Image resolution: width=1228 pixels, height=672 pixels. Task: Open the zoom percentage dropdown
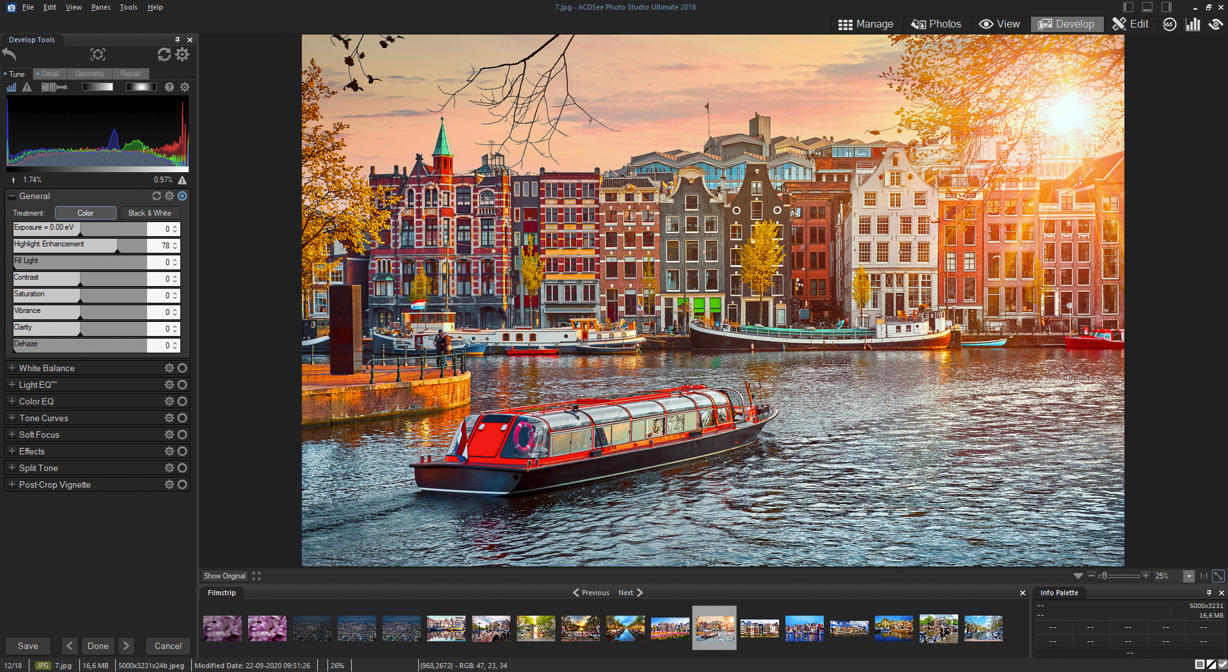click(1189, 576)
